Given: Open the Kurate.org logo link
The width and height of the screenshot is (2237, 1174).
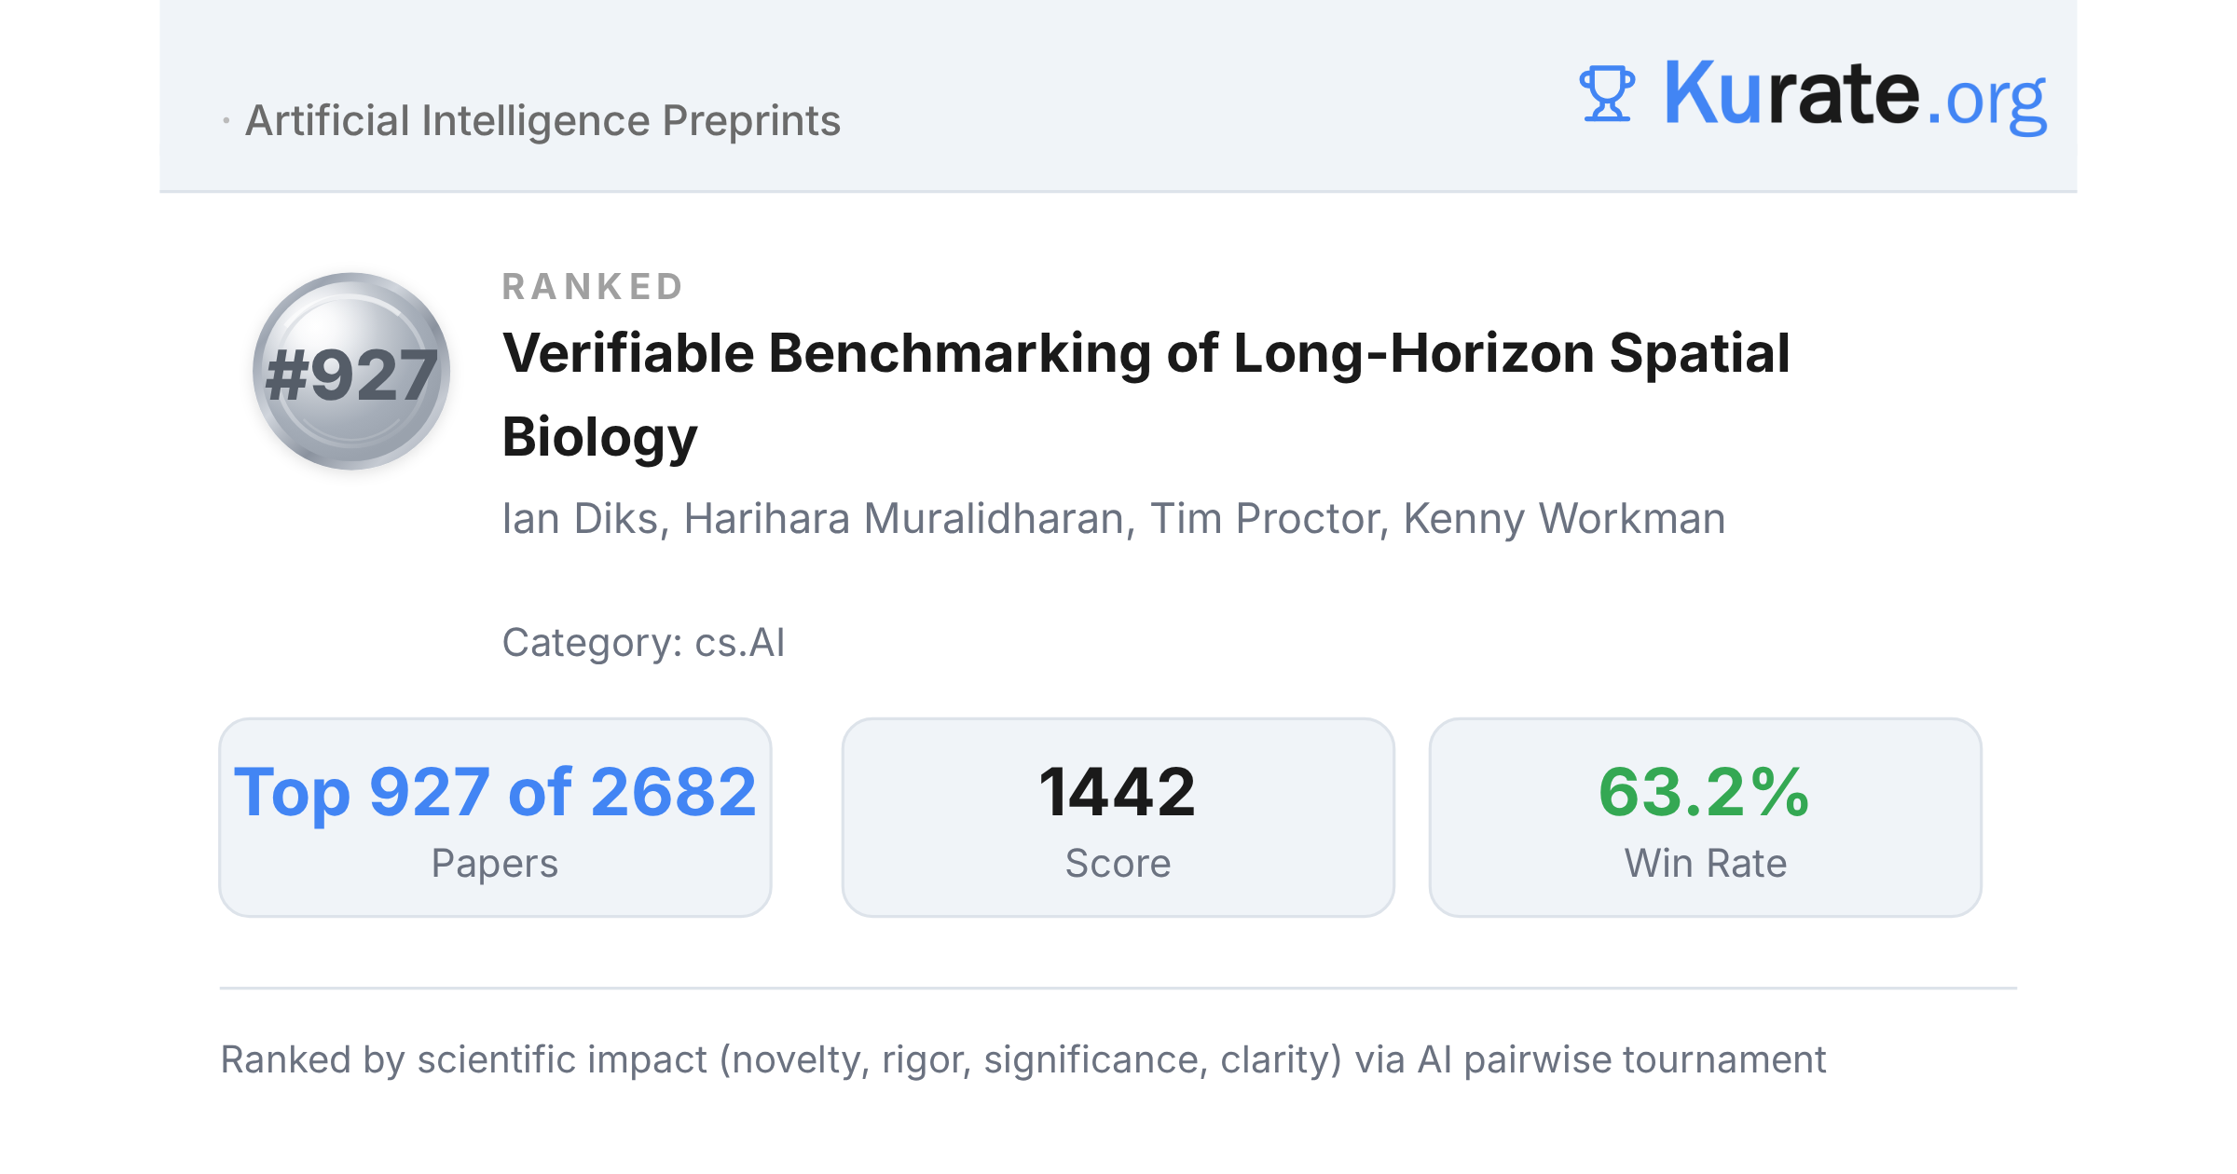Looking at the screenshot, I should click(1812, 93).
